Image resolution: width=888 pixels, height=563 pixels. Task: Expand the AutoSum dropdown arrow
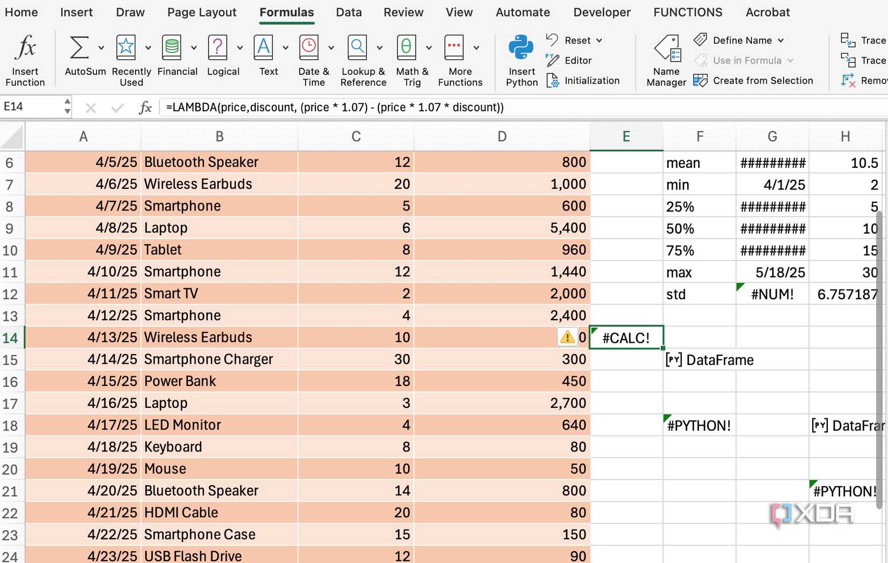point(101,48)
